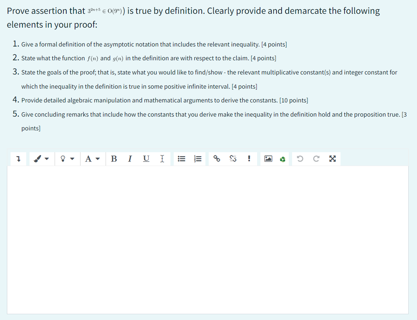Apply bold formatting in the editor
This screenshot has height=320, width=417.
coord(114,159)
